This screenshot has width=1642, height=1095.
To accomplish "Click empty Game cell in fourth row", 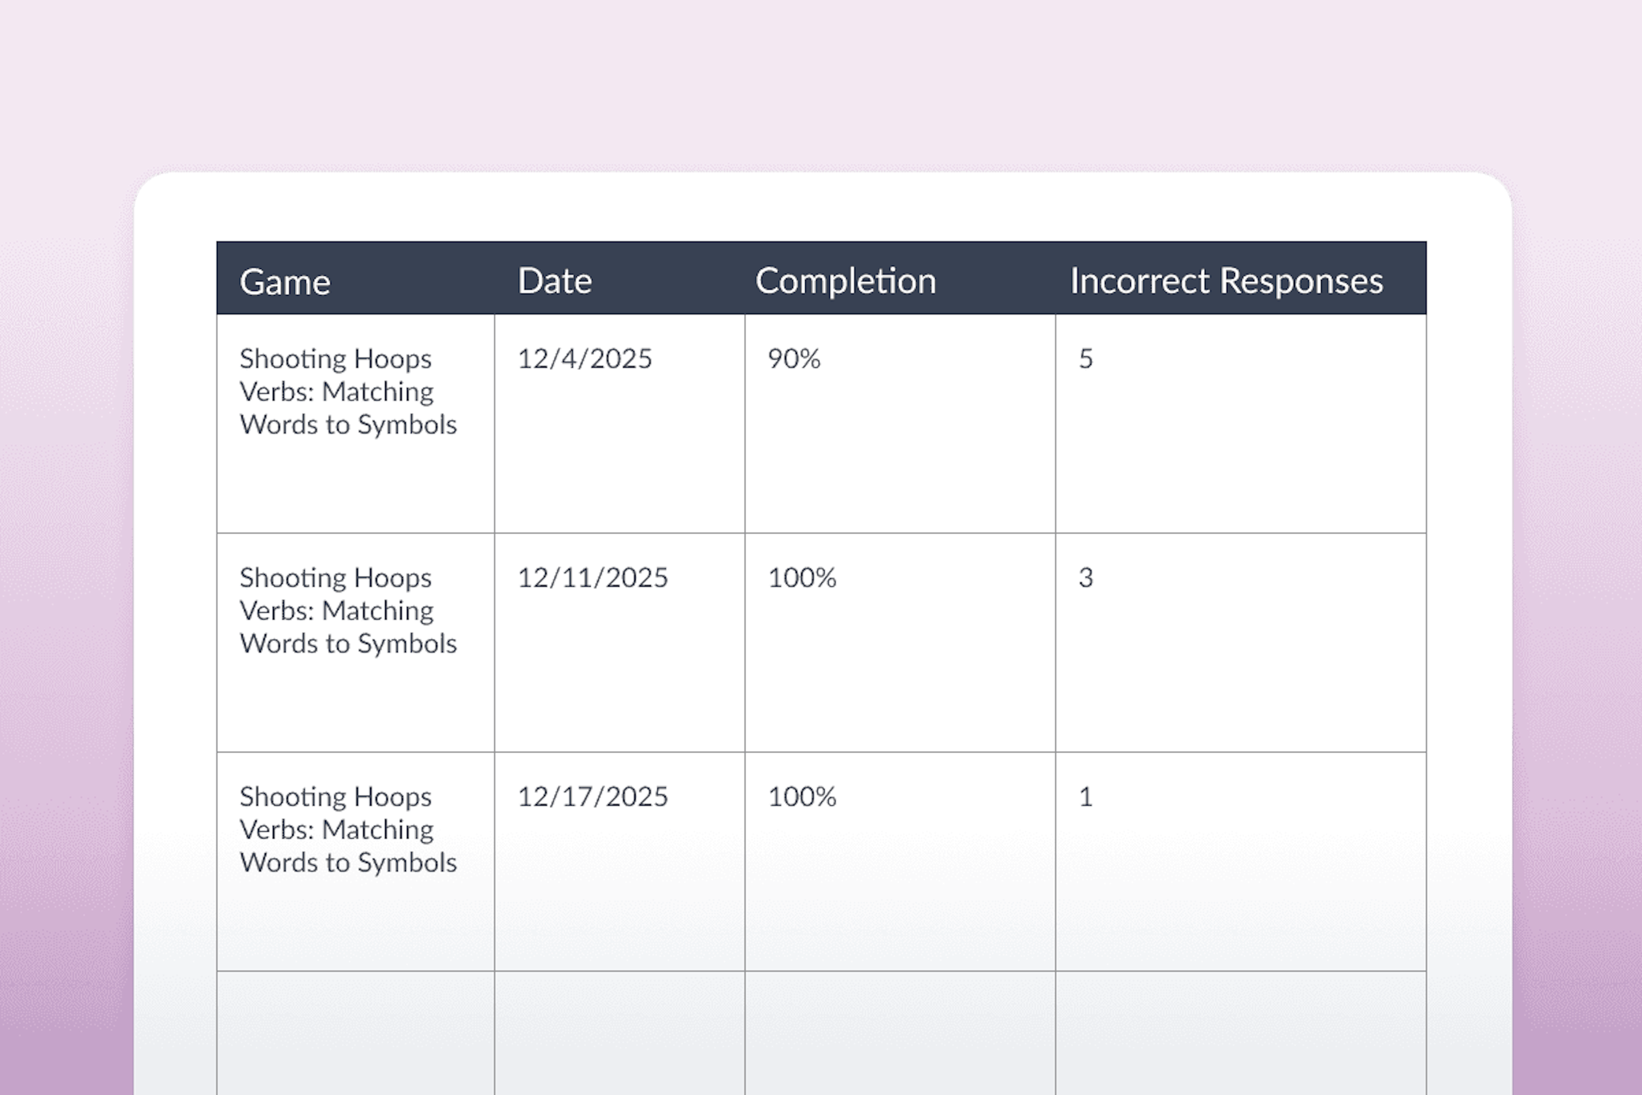I will (355, 1032).
